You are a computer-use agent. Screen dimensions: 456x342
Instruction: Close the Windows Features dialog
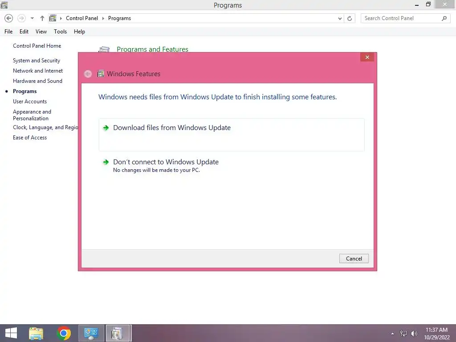pos(367,57)
